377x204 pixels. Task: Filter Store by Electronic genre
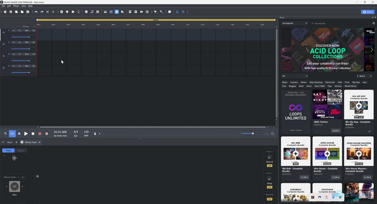[330, 82]
